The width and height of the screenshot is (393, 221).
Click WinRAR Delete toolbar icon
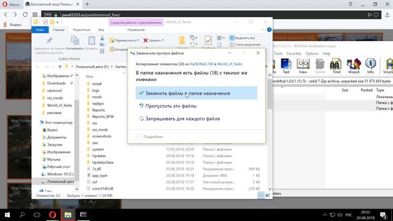320,66
